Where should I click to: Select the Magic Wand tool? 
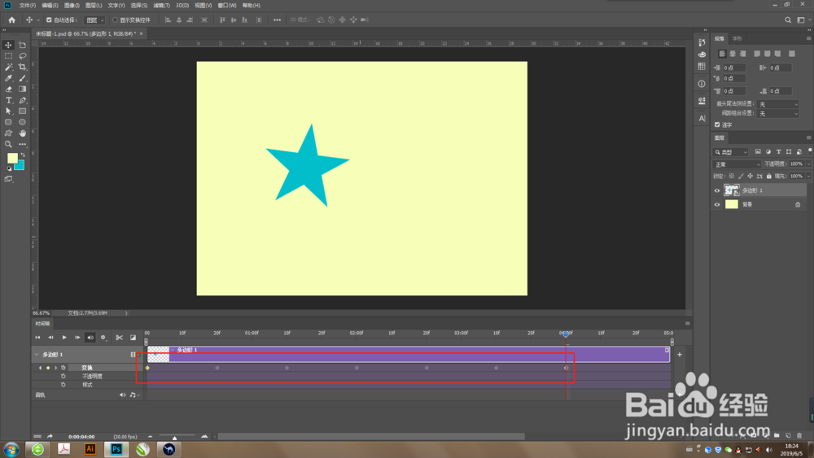8,67
